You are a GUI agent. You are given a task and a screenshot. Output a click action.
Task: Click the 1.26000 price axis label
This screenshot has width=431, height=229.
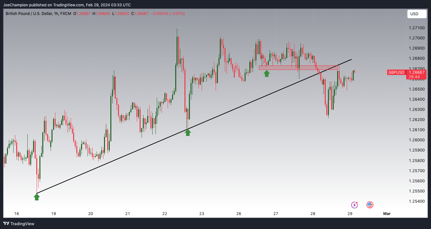click(x=416, y=140)
